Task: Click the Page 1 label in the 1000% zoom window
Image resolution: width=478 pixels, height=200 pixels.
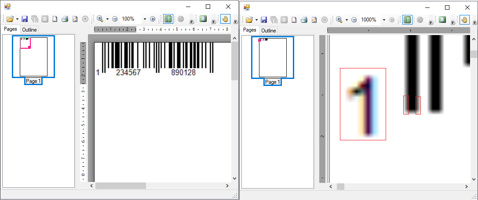Action: point(273,82)
